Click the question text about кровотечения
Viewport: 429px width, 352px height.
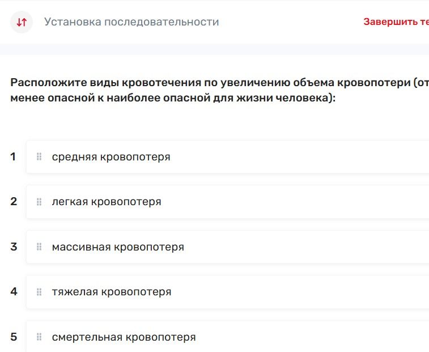click(220, 90)
